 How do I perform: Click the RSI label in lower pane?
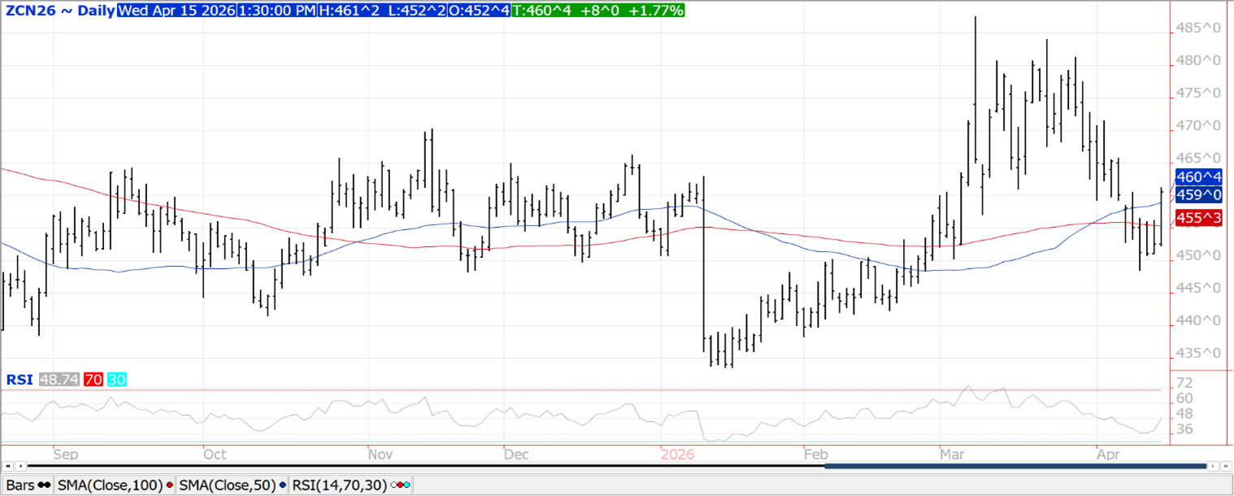pyautogui.click(x=19, y=380)
